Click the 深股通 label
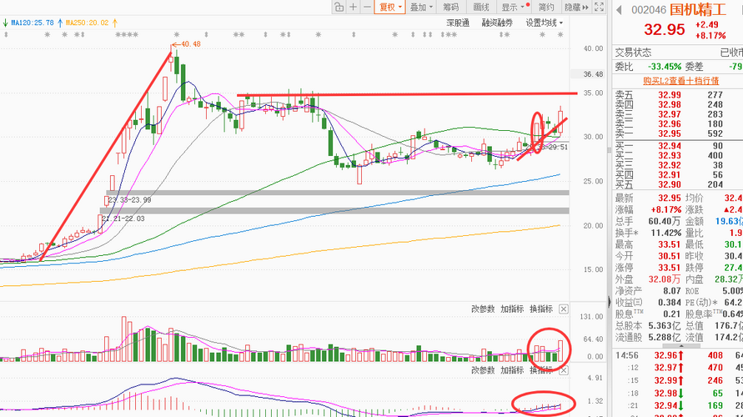The width and height of the screenshot is (743, 417). click(x=458, y=23)
